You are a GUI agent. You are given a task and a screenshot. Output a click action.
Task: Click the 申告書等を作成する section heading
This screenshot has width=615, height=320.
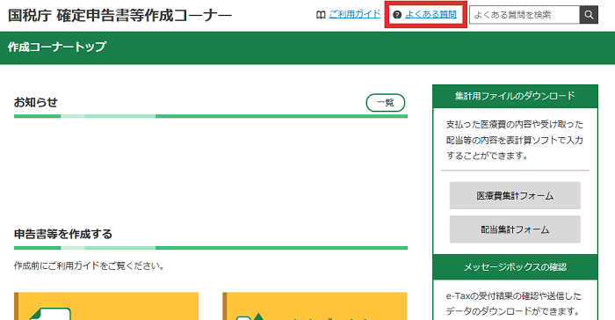point(63,234)
